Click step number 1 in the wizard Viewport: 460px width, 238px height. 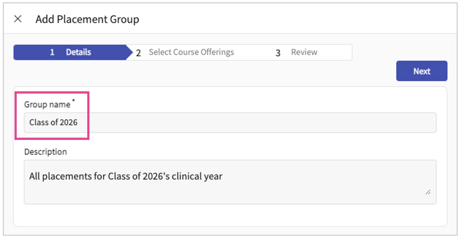click(52, 52)
